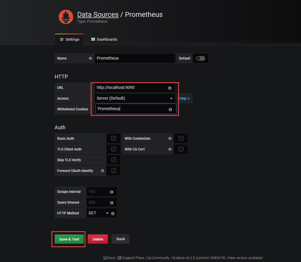Click info icon inside Whitelisted Cookies field
The image size is (301, 262).
point(170,110)
